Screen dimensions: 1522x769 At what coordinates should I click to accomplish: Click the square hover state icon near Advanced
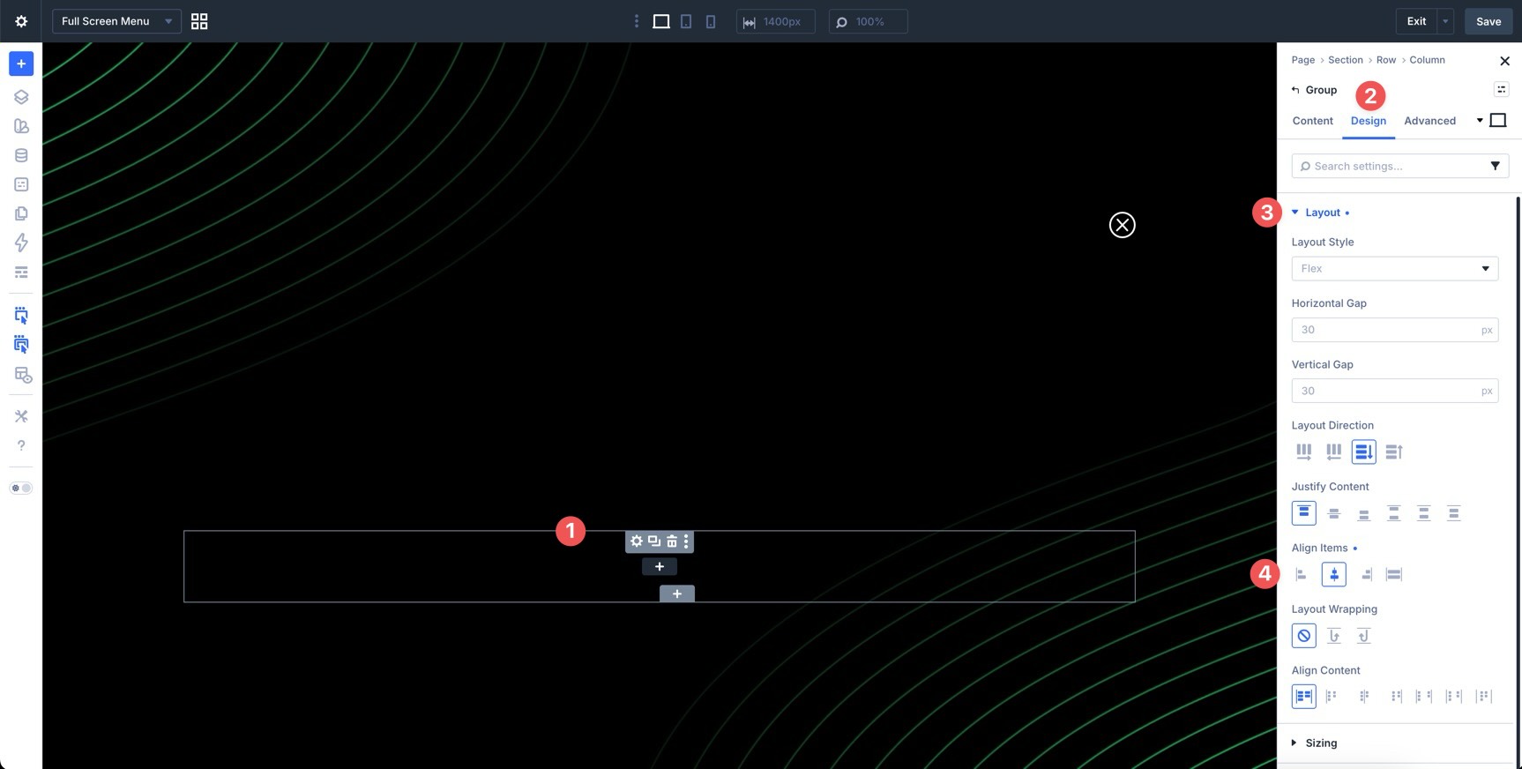(1497, 120)
